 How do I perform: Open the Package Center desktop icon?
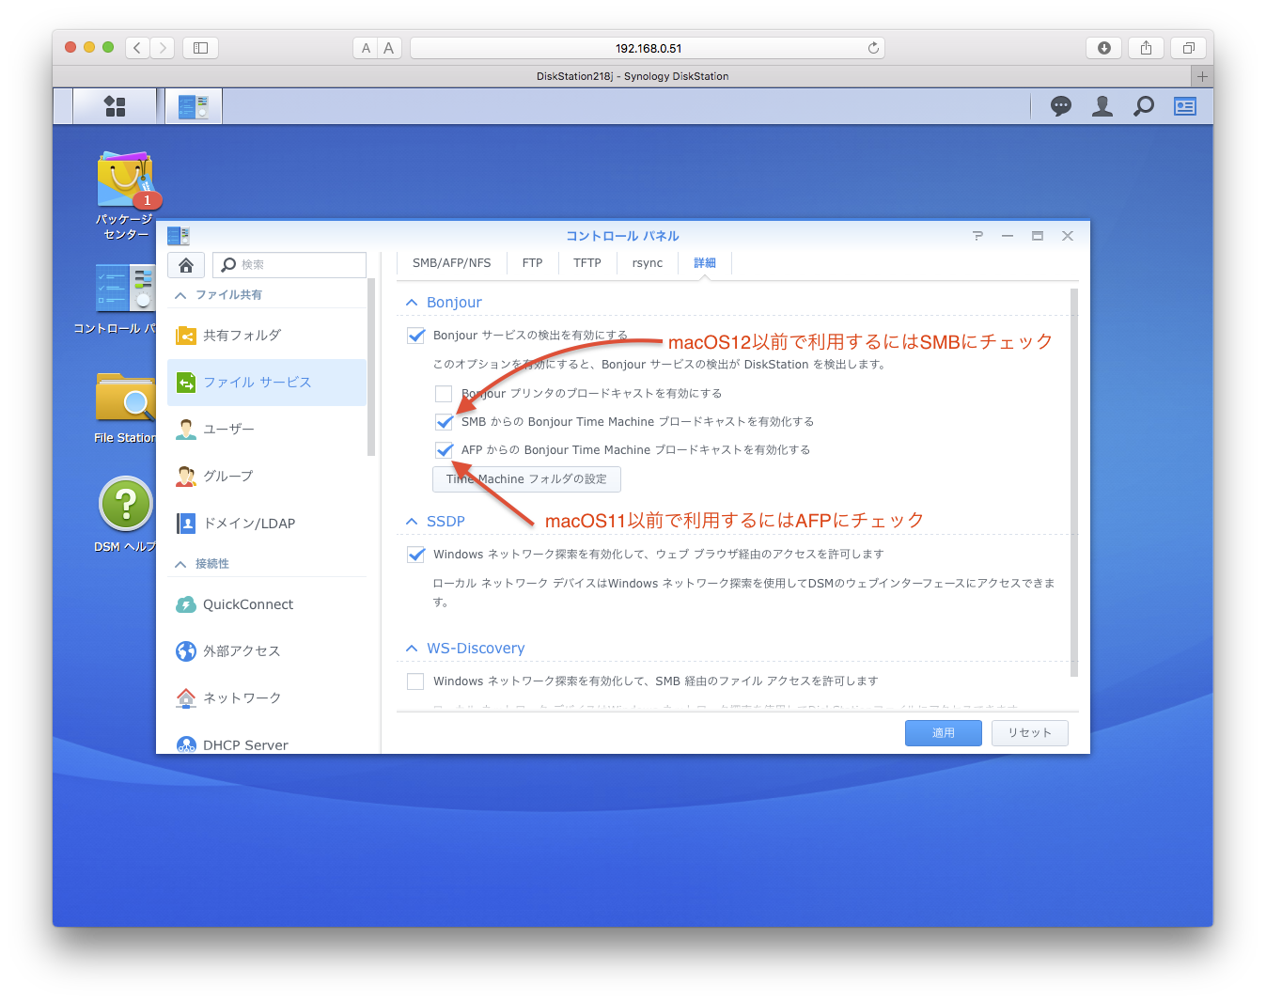click(125, 180)
